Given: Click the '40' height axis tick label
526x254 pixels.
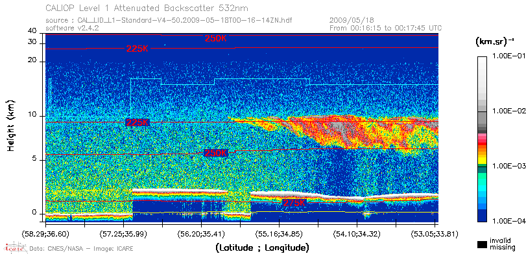Looking at the screenshot, I should [32, 31].
